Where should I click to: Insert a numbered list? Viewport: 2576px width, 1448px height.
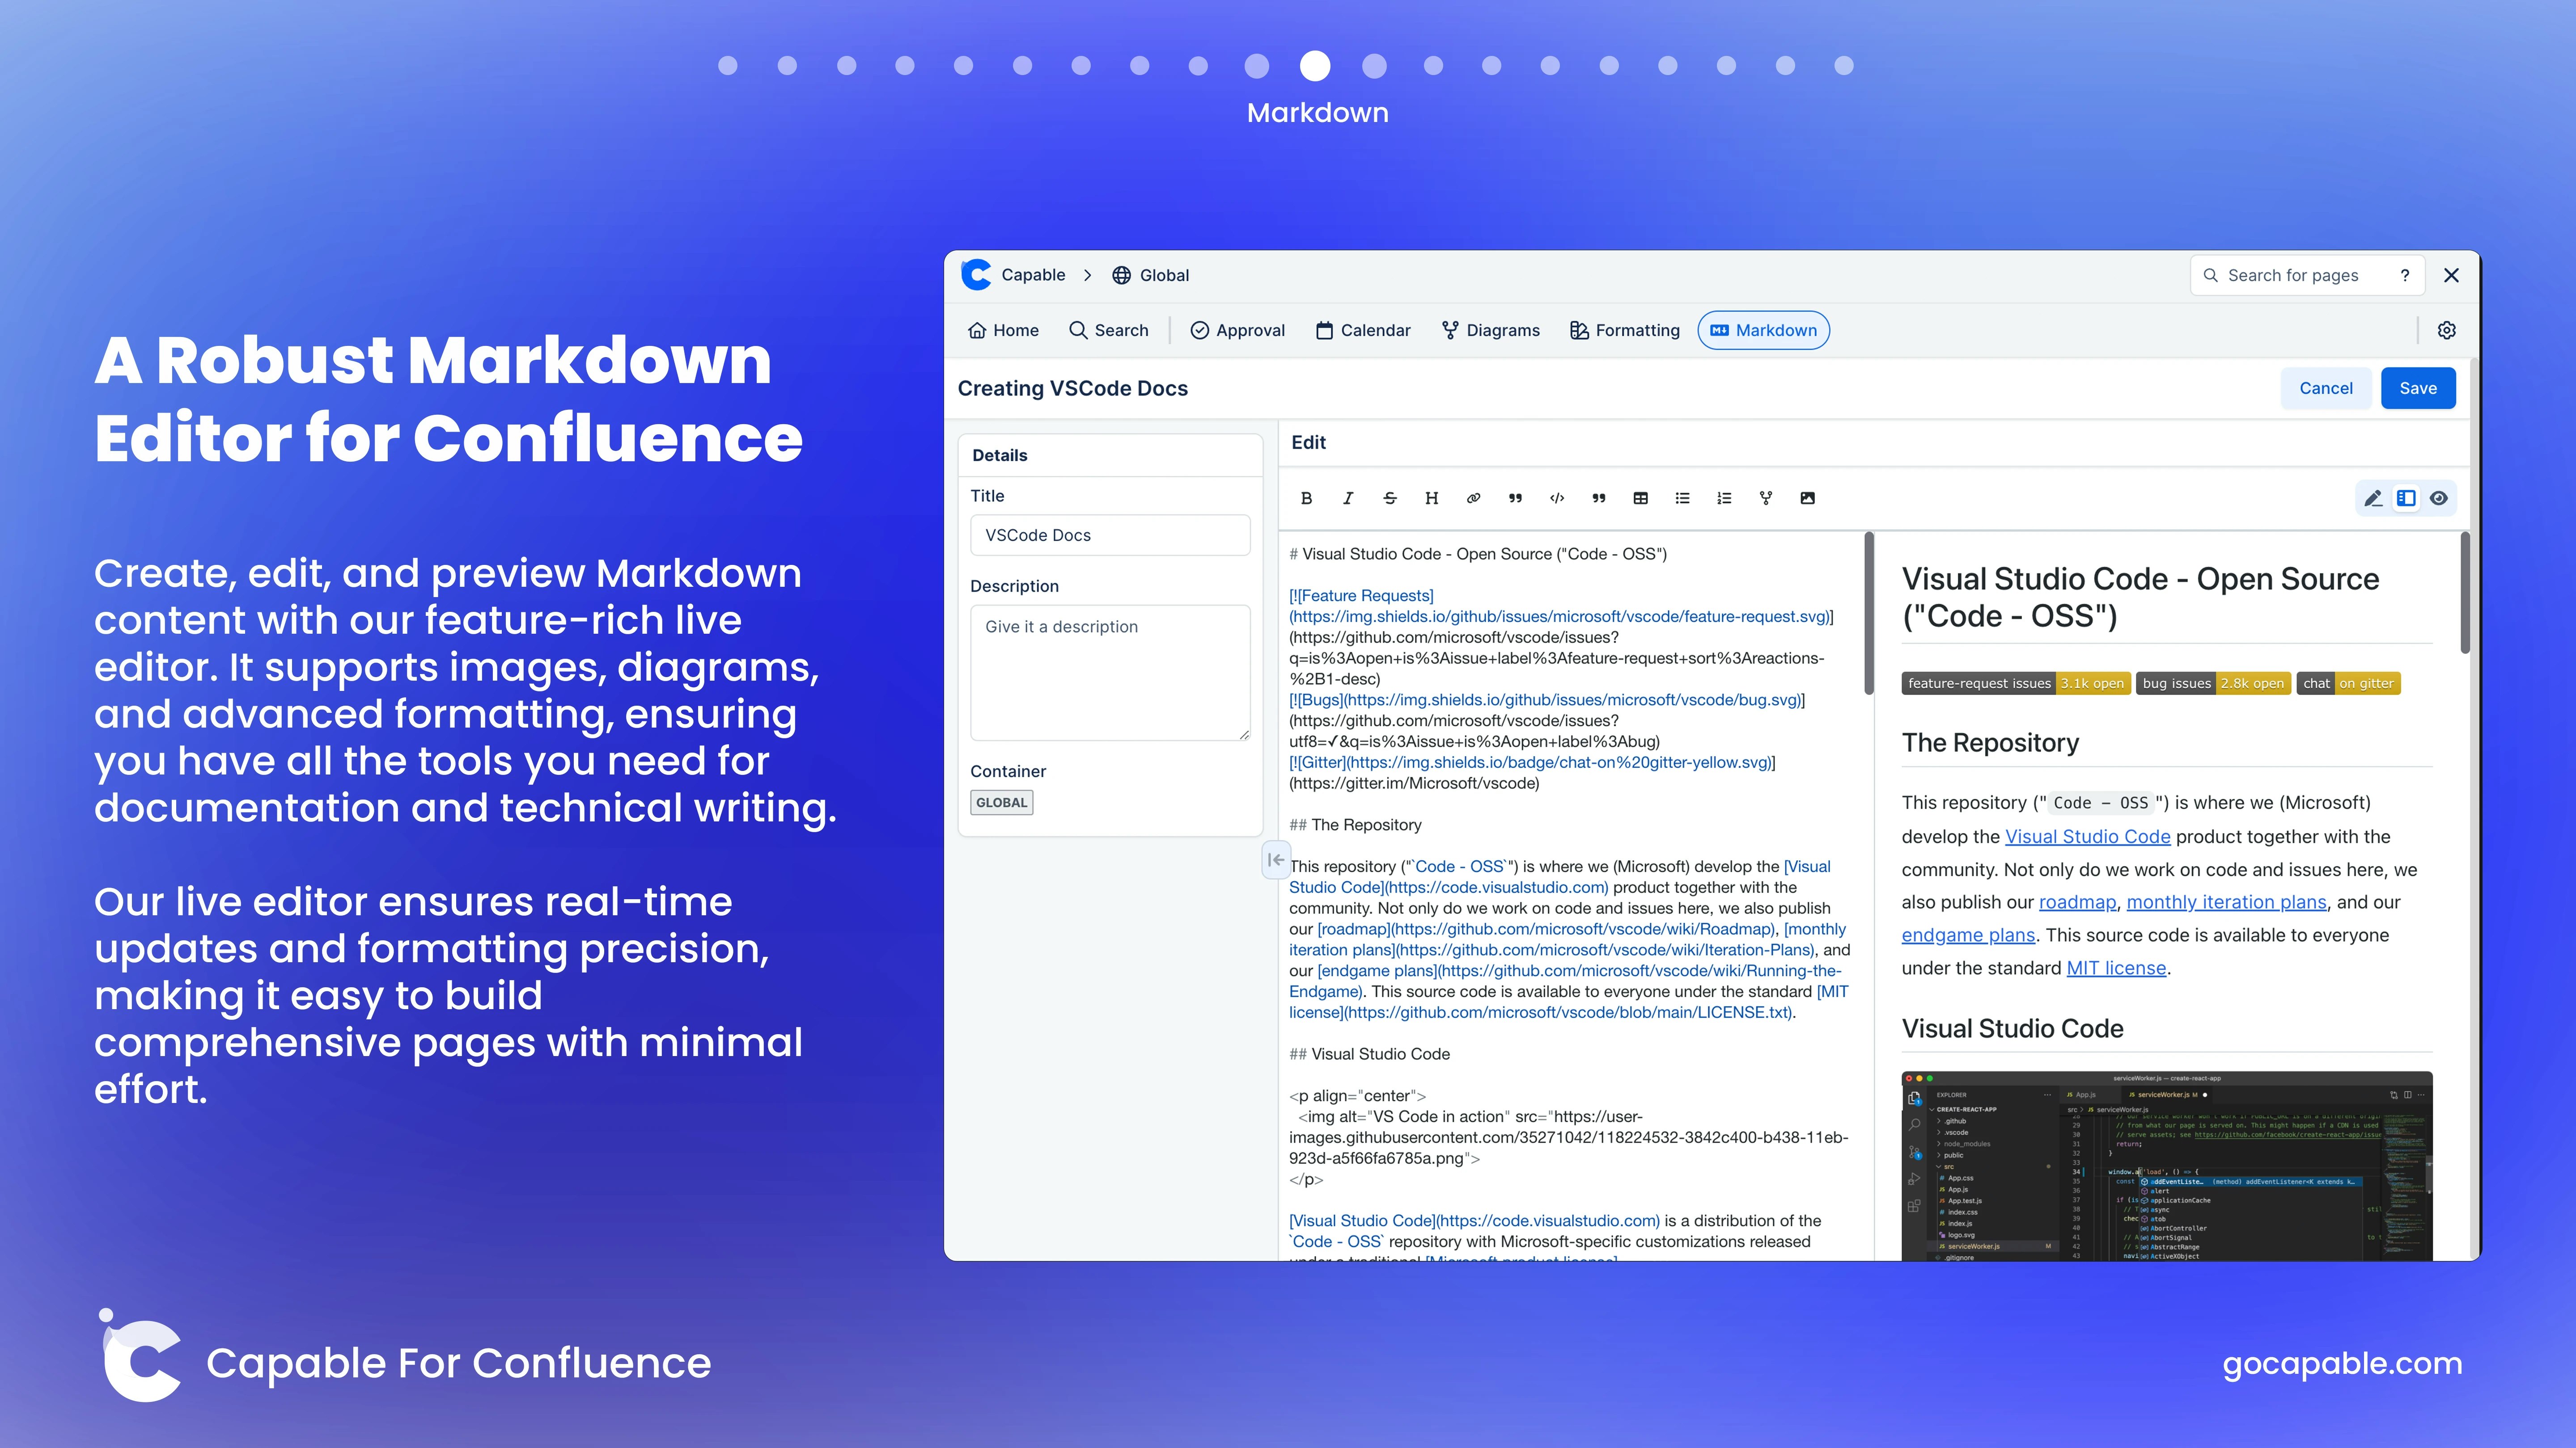pos(1724,498)
